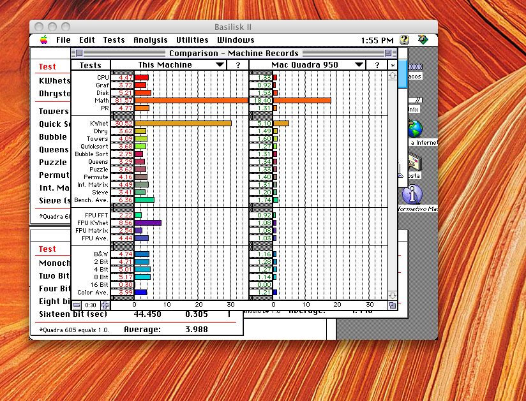Click the Tests column header
Viewport: 526px width, 401px height.
click(91, 65)
